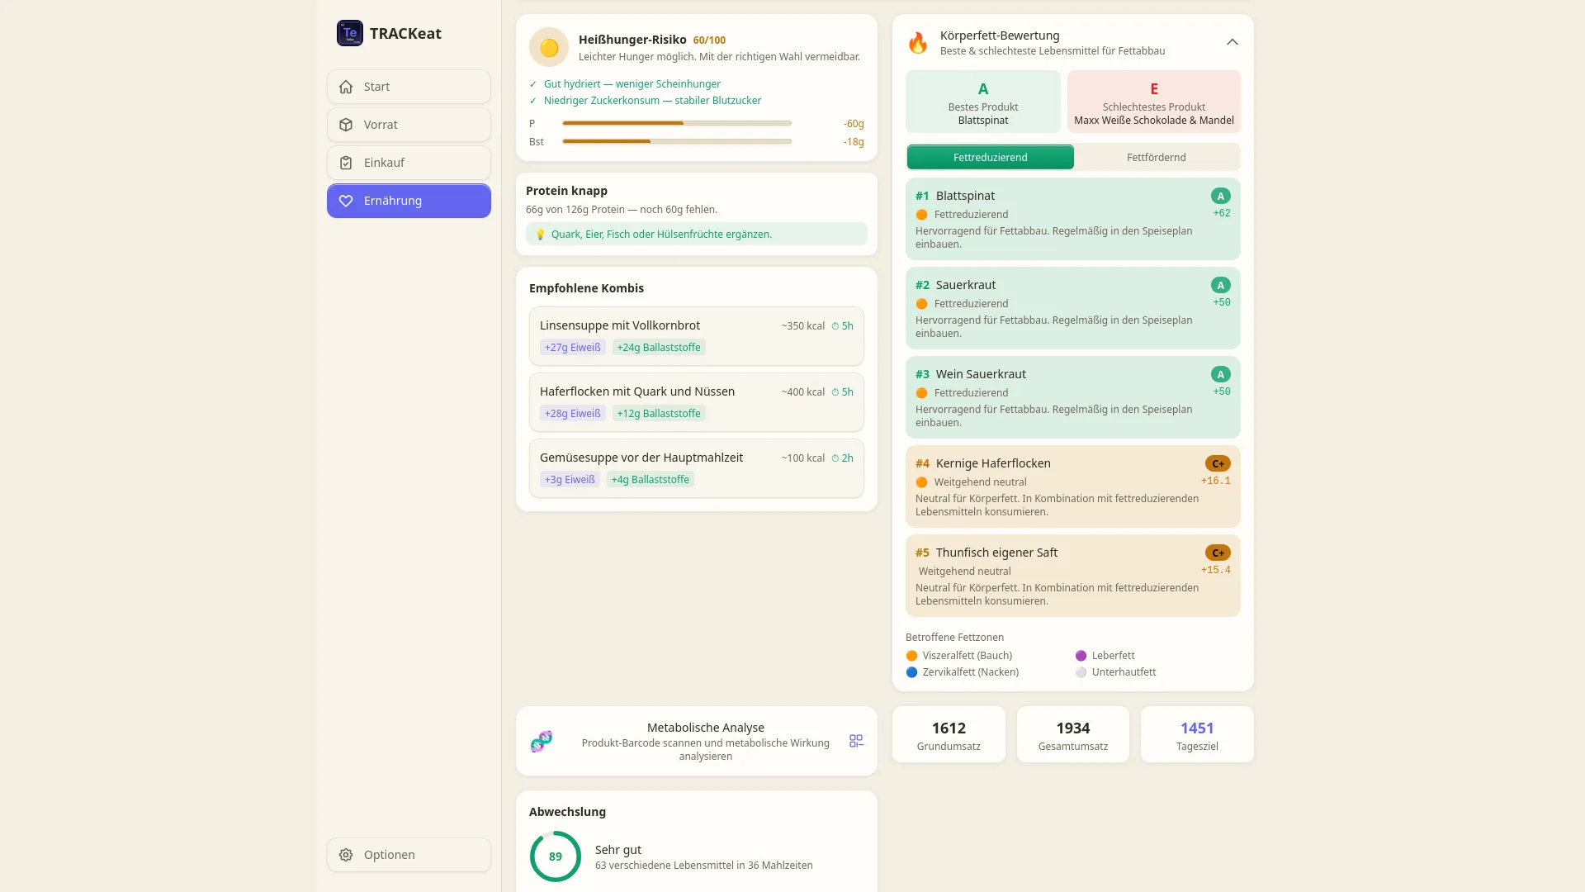Viewport: 1585px width, 892px height.
Task: Click the checkmark beside Niedriger Zuckerkonsum
Action: (533, 101)
